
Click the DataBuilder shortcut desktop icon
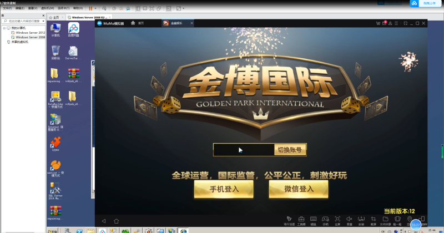pyautogui.click(x=56, y=100)
